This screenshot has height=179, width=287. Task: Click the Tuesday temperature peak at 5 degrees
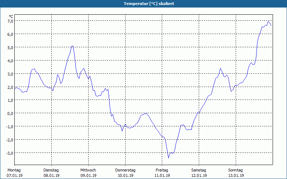point(72,46)
